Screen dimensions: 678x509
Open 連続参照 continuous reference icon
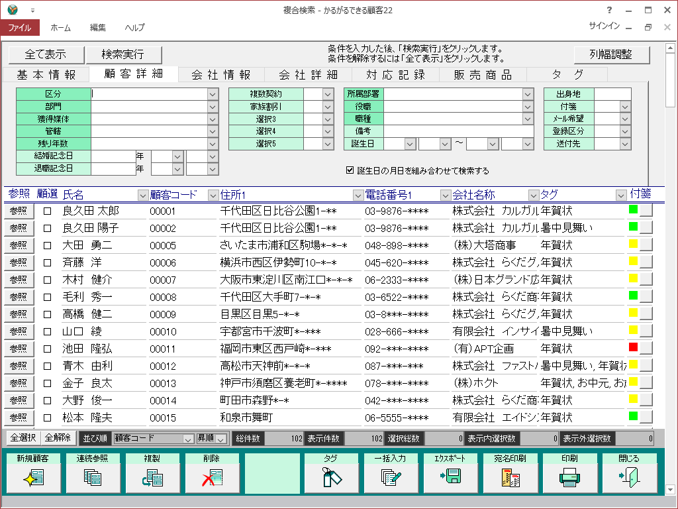click(93, 473)
